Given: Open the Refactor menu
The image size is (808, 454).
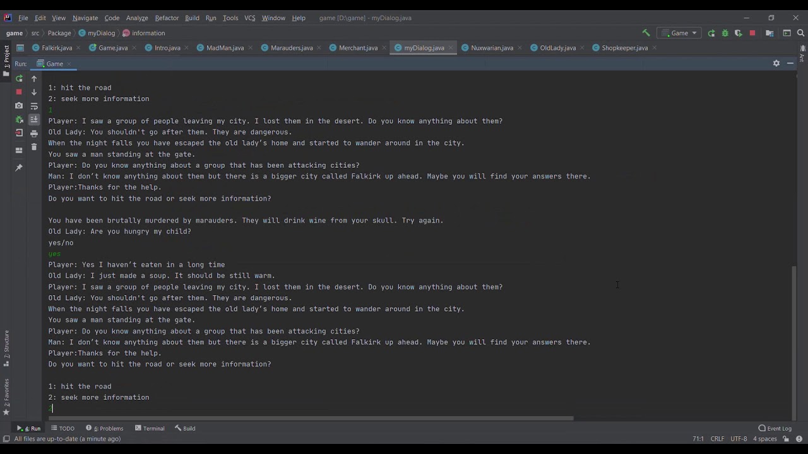Looking at the screenshot, I should click(167, 18).
